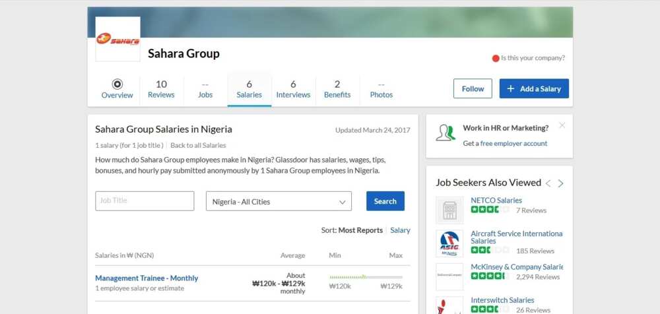The width and height of the screenshot is (660, 314).
Task: Click the NETCO building placeholder logo
Action: 449,210
